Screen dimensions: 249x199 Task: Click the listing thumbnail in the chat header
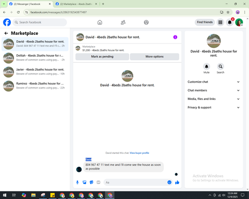[x=80, y=37]
